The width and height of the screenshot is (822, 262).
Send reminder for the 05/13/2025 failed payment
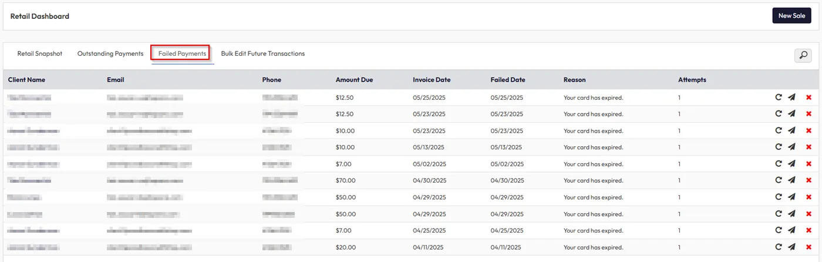(791, 147)
